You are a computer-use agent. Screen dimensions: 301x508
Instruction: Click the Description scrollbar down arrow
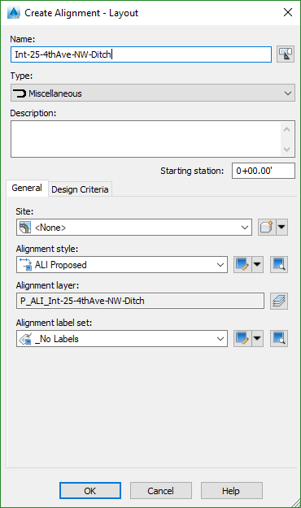click(286, 149)
